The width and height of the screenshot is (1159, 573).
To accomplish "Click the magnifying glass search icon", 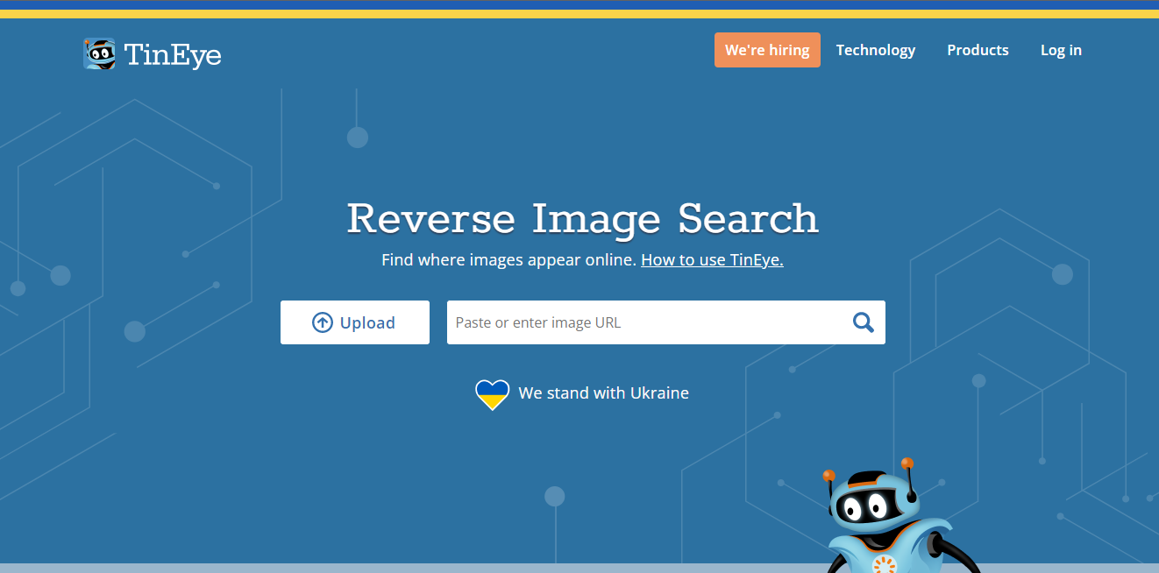I will click(x=863, y=322).
